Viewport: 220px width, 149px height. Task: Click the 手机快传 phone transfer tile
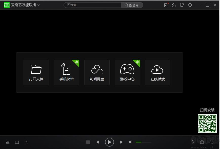click(67, 72)
